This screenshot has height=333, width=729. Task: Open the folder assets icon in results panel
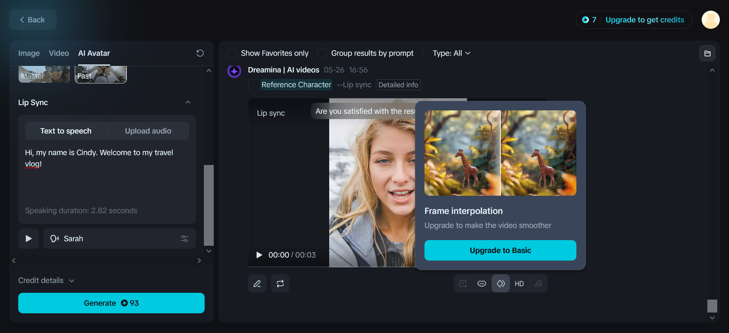[x=707, y=53]
